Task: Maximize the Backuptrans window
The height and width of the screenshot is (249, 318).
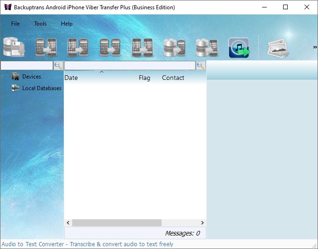Action: (x=285, y=7)
